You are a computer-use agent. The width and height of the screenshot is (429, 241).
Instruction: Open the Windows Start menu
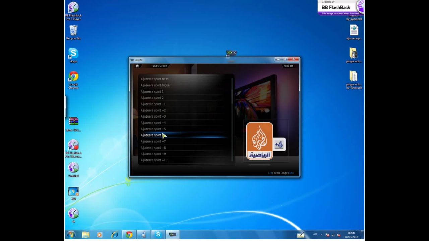pos(71,235)
